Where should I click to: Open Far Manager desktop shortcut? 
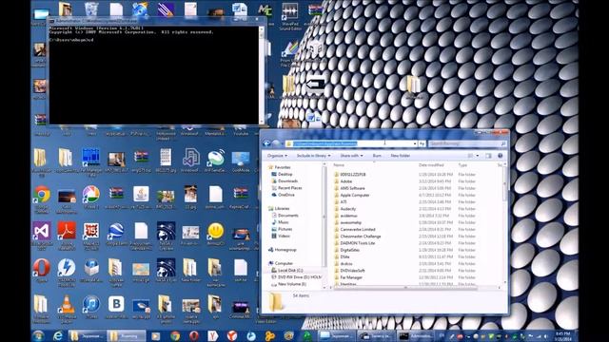tap(91, 159)
